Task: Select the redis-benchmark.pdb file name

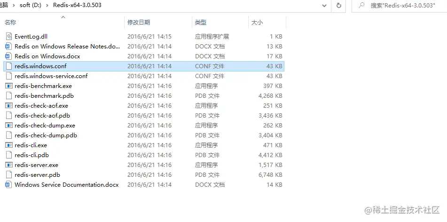Action: 44,96
